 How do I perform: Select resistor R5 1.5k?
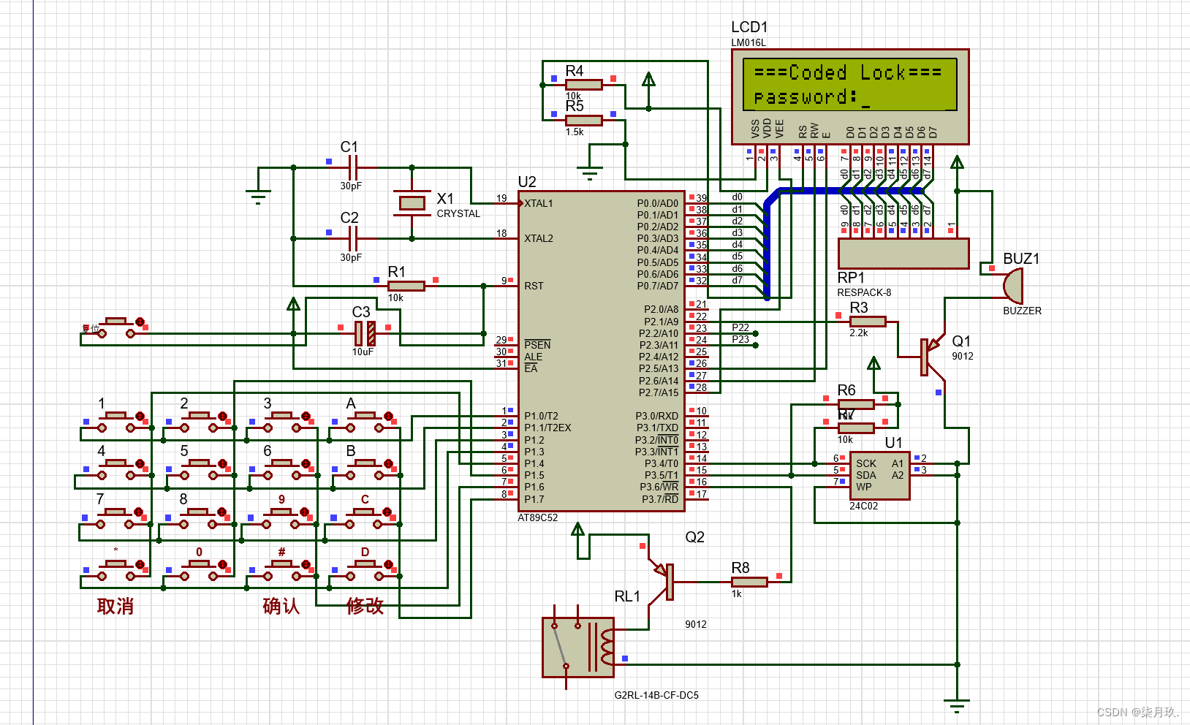pyautogui.click(x=584, y=121)
